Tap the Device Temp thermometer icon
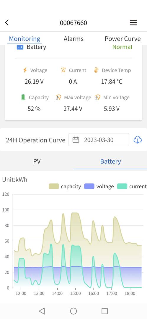Viewport: 147px width, 319px height. (x=96, y=70)
